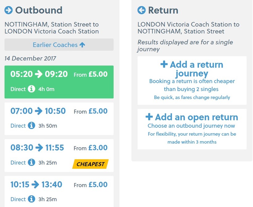Click the Outbound heading

[39, 10]
